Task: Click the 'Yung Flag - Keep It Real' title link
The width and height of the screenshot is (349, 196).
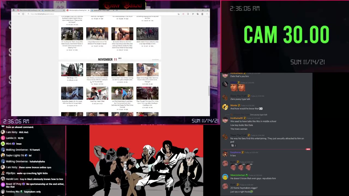Action: click(97, 101)
